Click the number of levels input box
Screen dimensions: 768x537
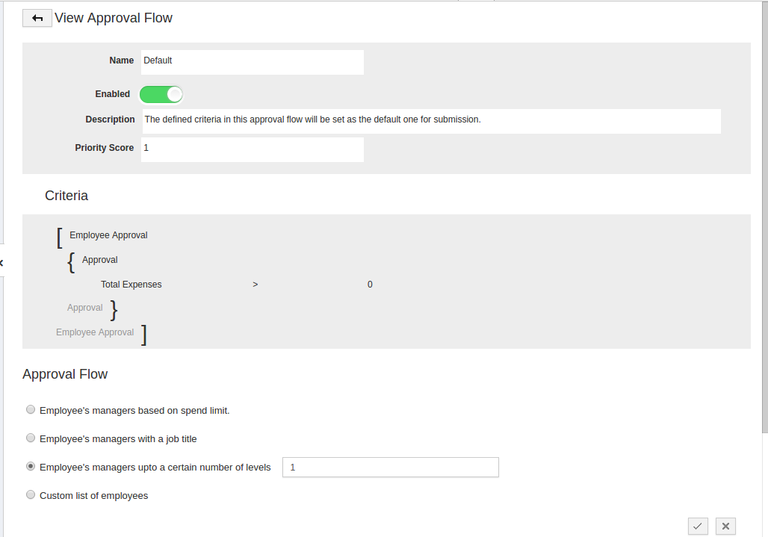pyautogui.click(x=390, y=467)
